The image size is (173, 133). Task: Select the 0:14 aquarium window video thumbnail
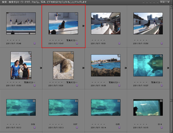point(148,107)
